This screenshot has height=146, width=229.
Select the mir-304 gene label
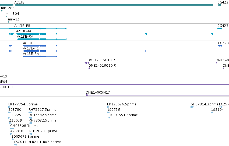(x=12, y=14)
